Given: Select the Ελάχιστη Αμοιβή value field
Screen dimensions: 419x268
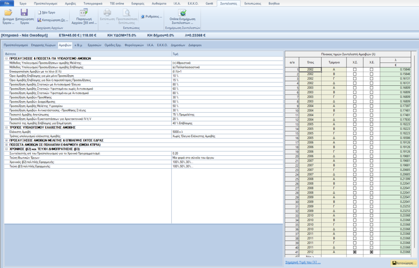Looking at the screenshot, I should tap(226, 132).
